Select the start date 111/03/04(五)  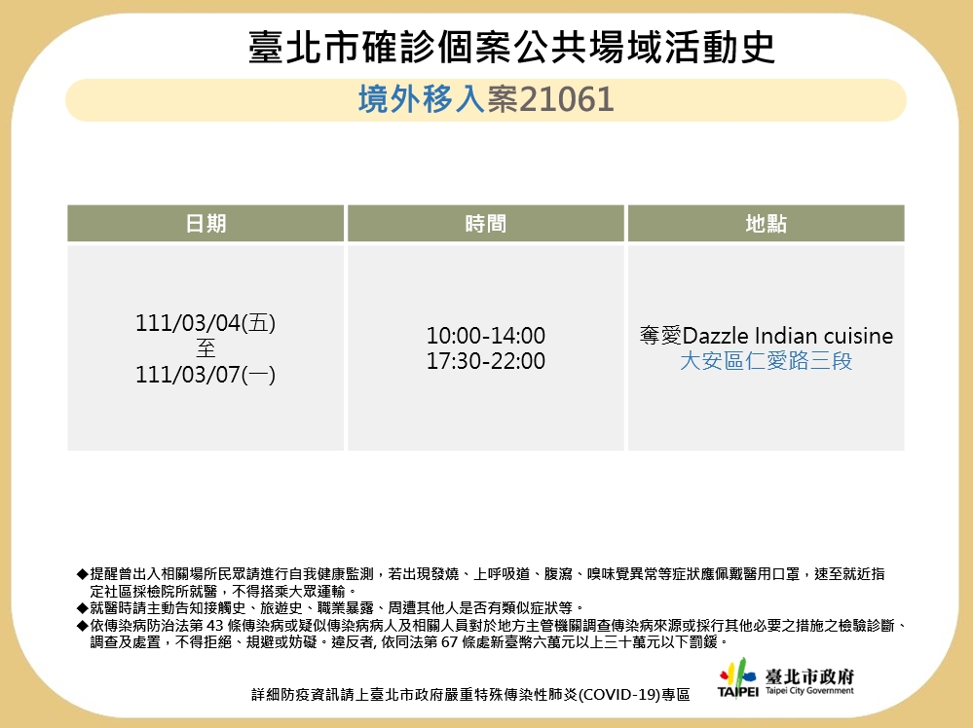click(206, 322)
